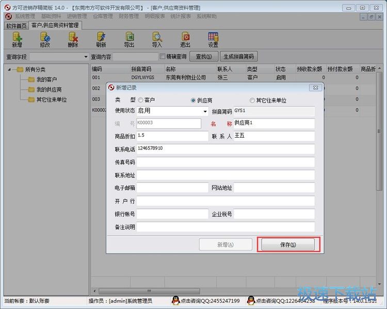Click the 我的客户 folder icon
387x309 pixels.
(31, 79)
